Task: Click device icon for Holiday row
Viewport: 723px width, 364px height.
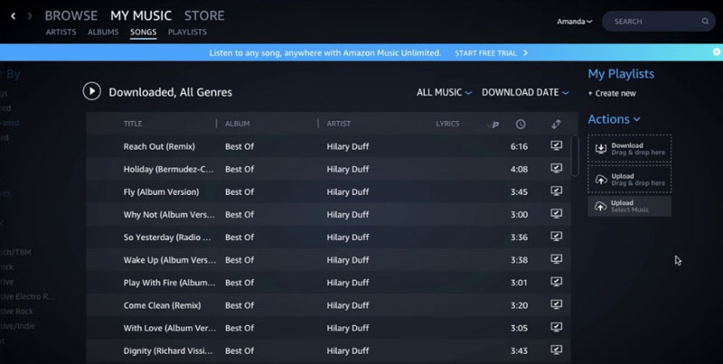Action: [x=557, y=168]
